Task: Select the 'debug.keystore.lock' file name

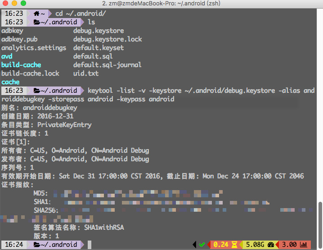Action: (108, 39)
